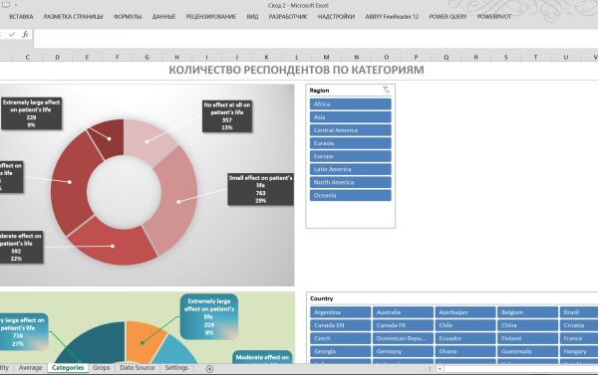Select Australia in Country slicer
598x375 pixels.
[x=403, y=312]
